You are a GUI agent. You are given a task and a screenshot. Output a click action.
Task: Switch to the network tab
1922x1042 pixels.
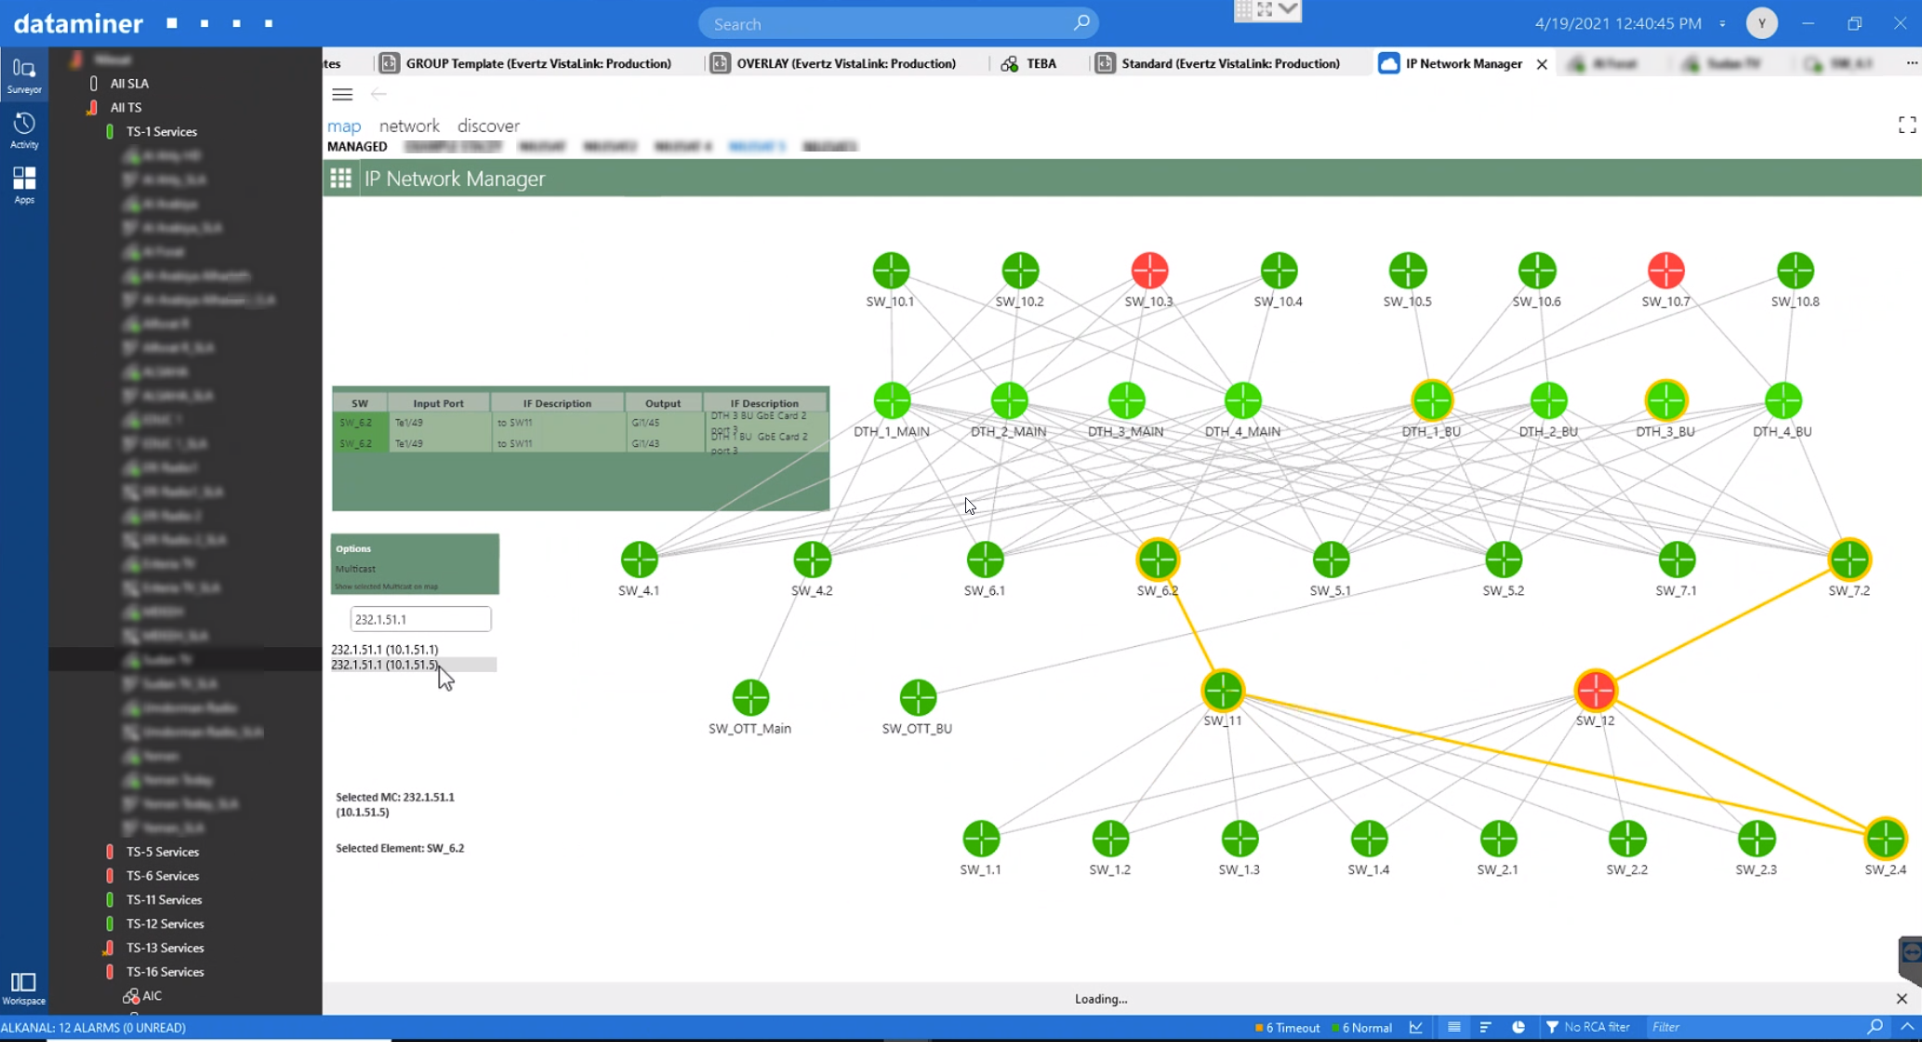click(x=409, y=125)
